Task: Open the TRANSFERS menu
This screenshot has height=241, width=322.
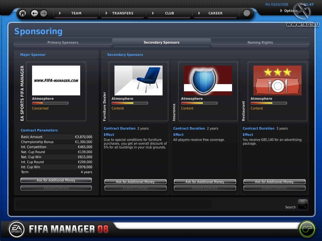Action: 123,13
